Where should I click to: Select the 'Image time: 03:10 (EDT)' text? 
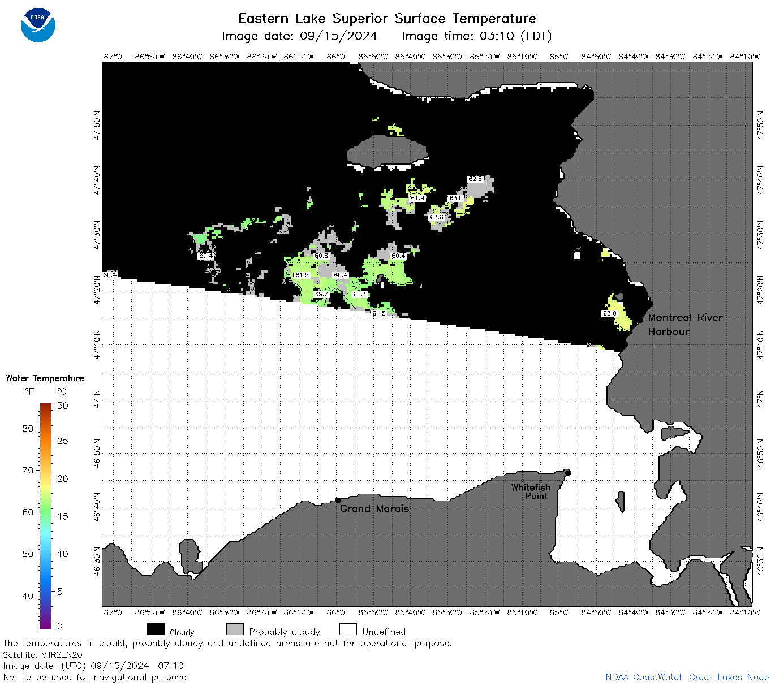[476, 36]
